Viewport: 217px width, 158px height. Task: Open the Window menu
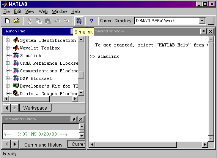[59, 11]
